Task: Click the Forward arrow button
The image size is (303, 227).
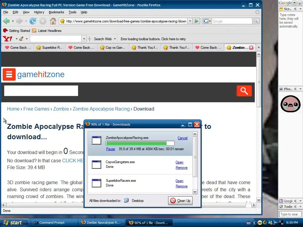Action: (19, 21)
